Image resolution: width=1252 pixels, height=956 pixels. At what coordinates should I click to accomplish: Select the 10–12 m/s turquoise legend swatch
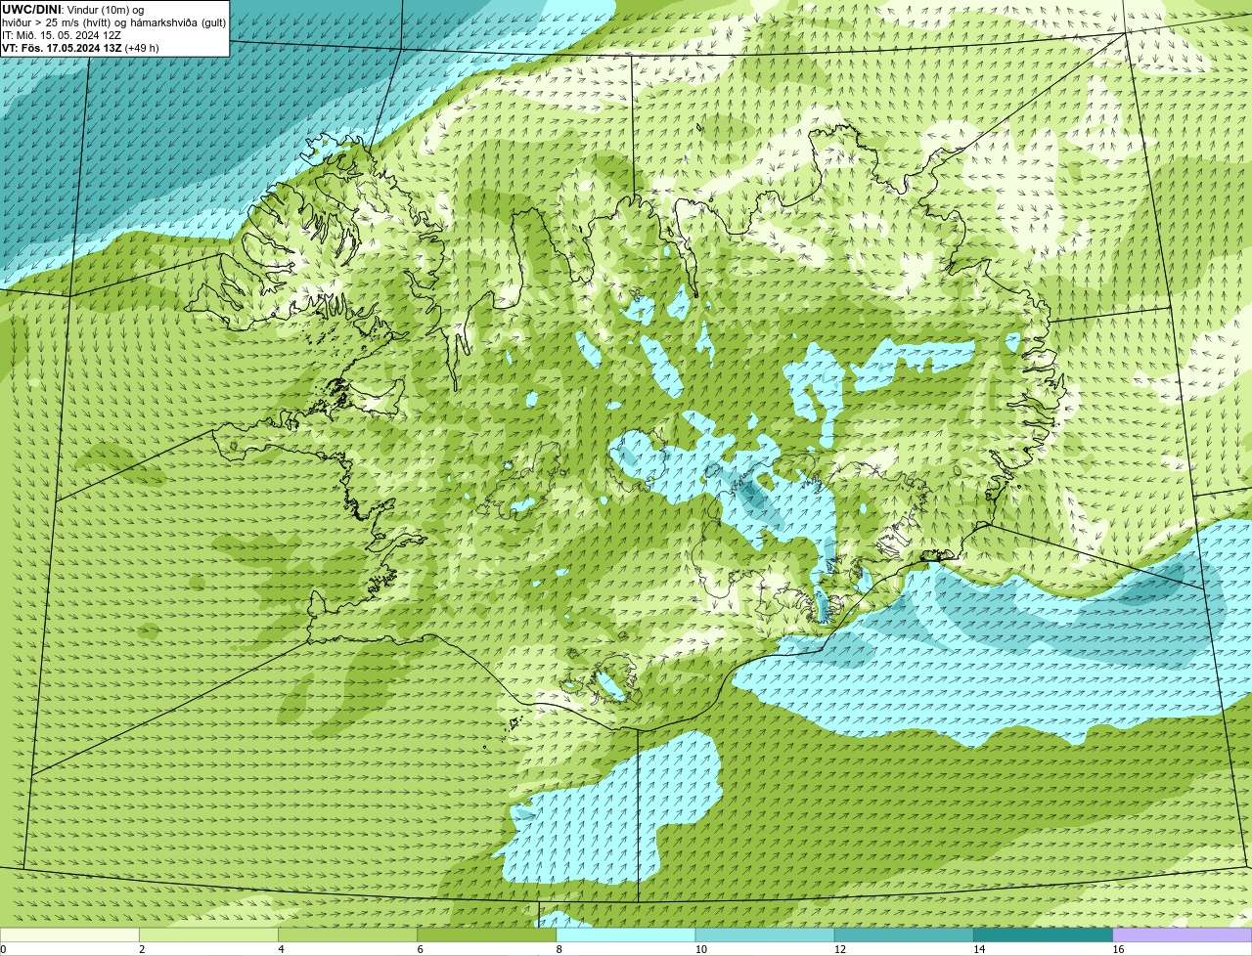[x=765, y=934]
